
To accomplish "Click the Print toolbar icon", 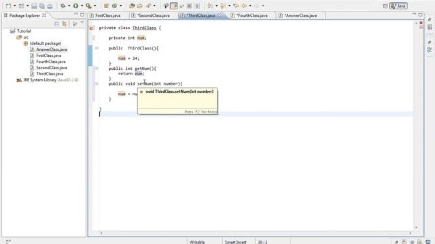I will 50,6.
